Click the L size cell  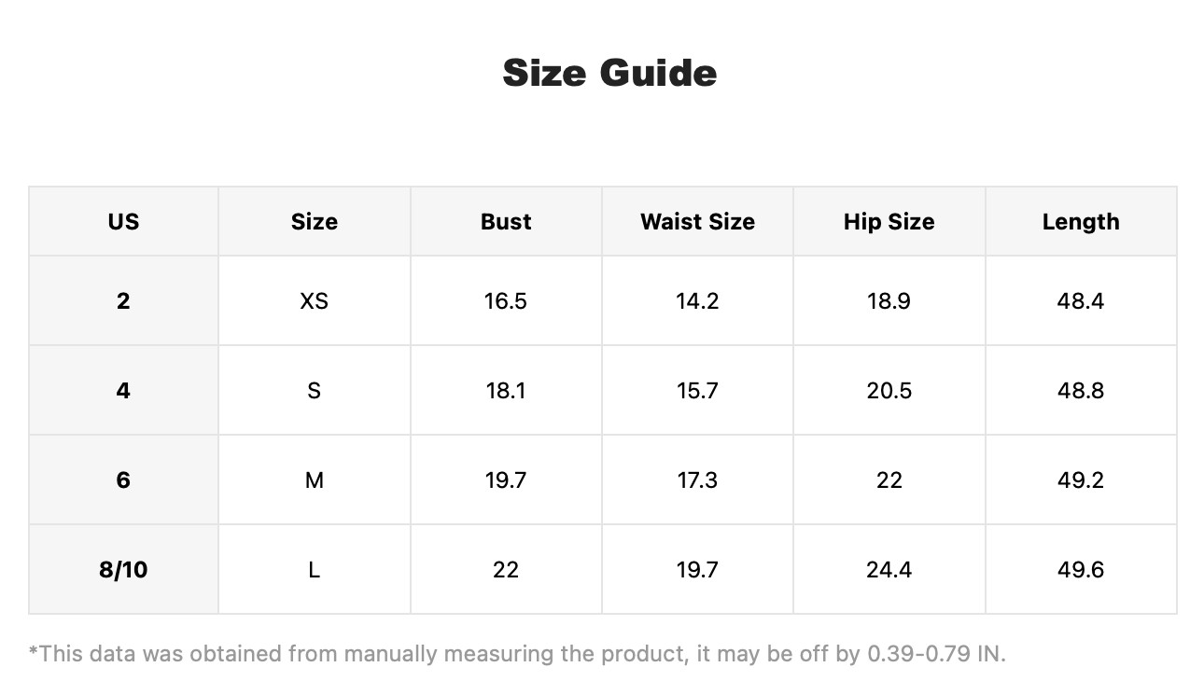pos(315,570)
